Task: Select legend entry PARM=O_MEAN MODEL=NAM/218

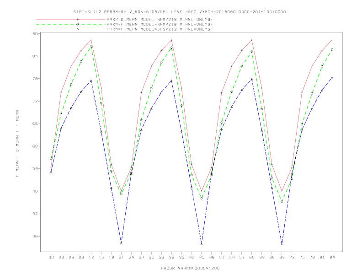Action: [x=160, y=19]
